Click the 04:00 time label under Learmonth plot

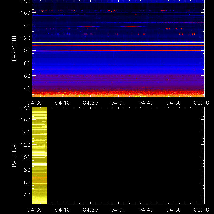35,103
